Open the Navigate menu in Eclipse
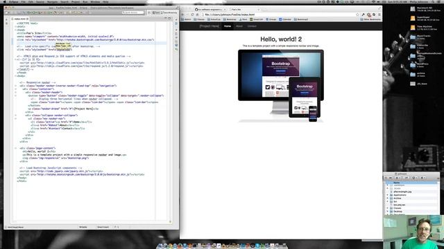Viewport: 444px width, 249px height. coord(53,1)
